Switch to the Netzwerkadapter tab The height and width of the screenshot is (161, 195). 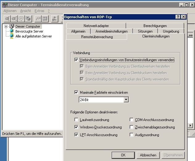[96, 26]
